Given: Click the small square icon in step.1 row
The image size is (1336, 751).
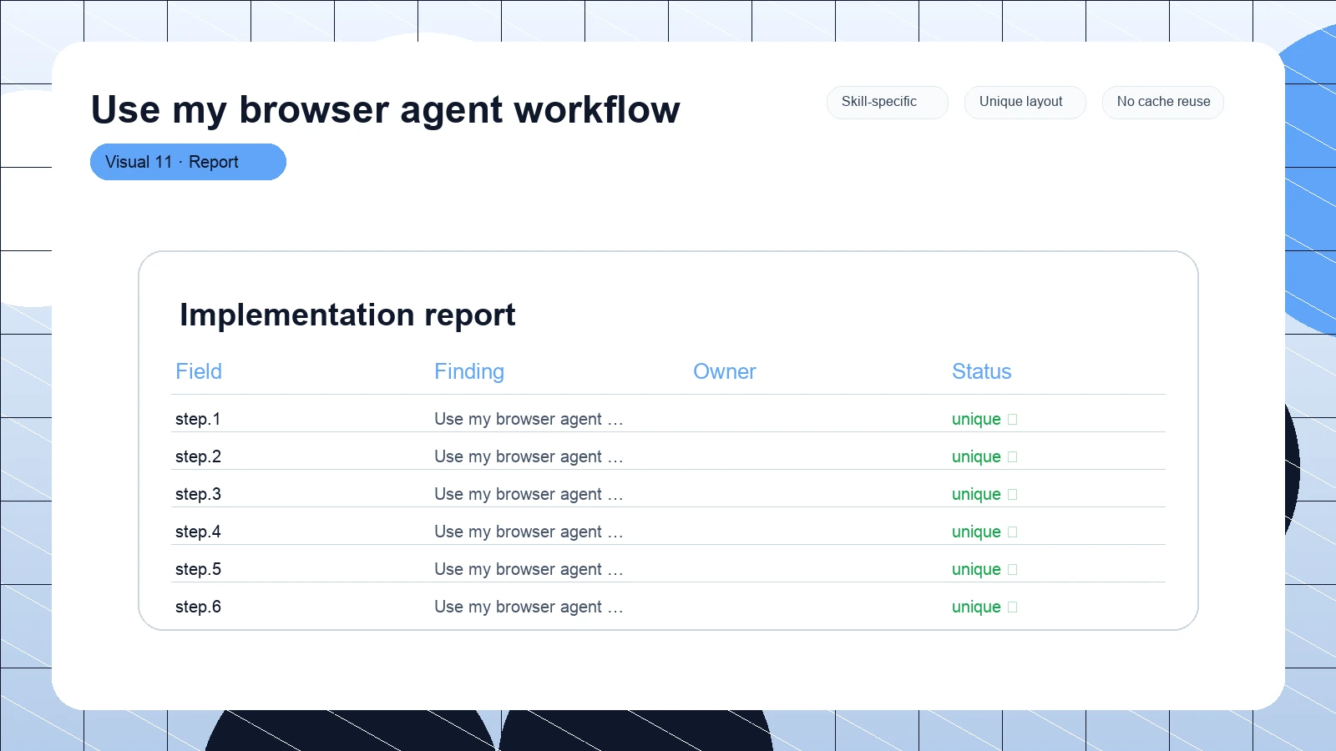Looking at the screenshot, I should point(1013,420).
